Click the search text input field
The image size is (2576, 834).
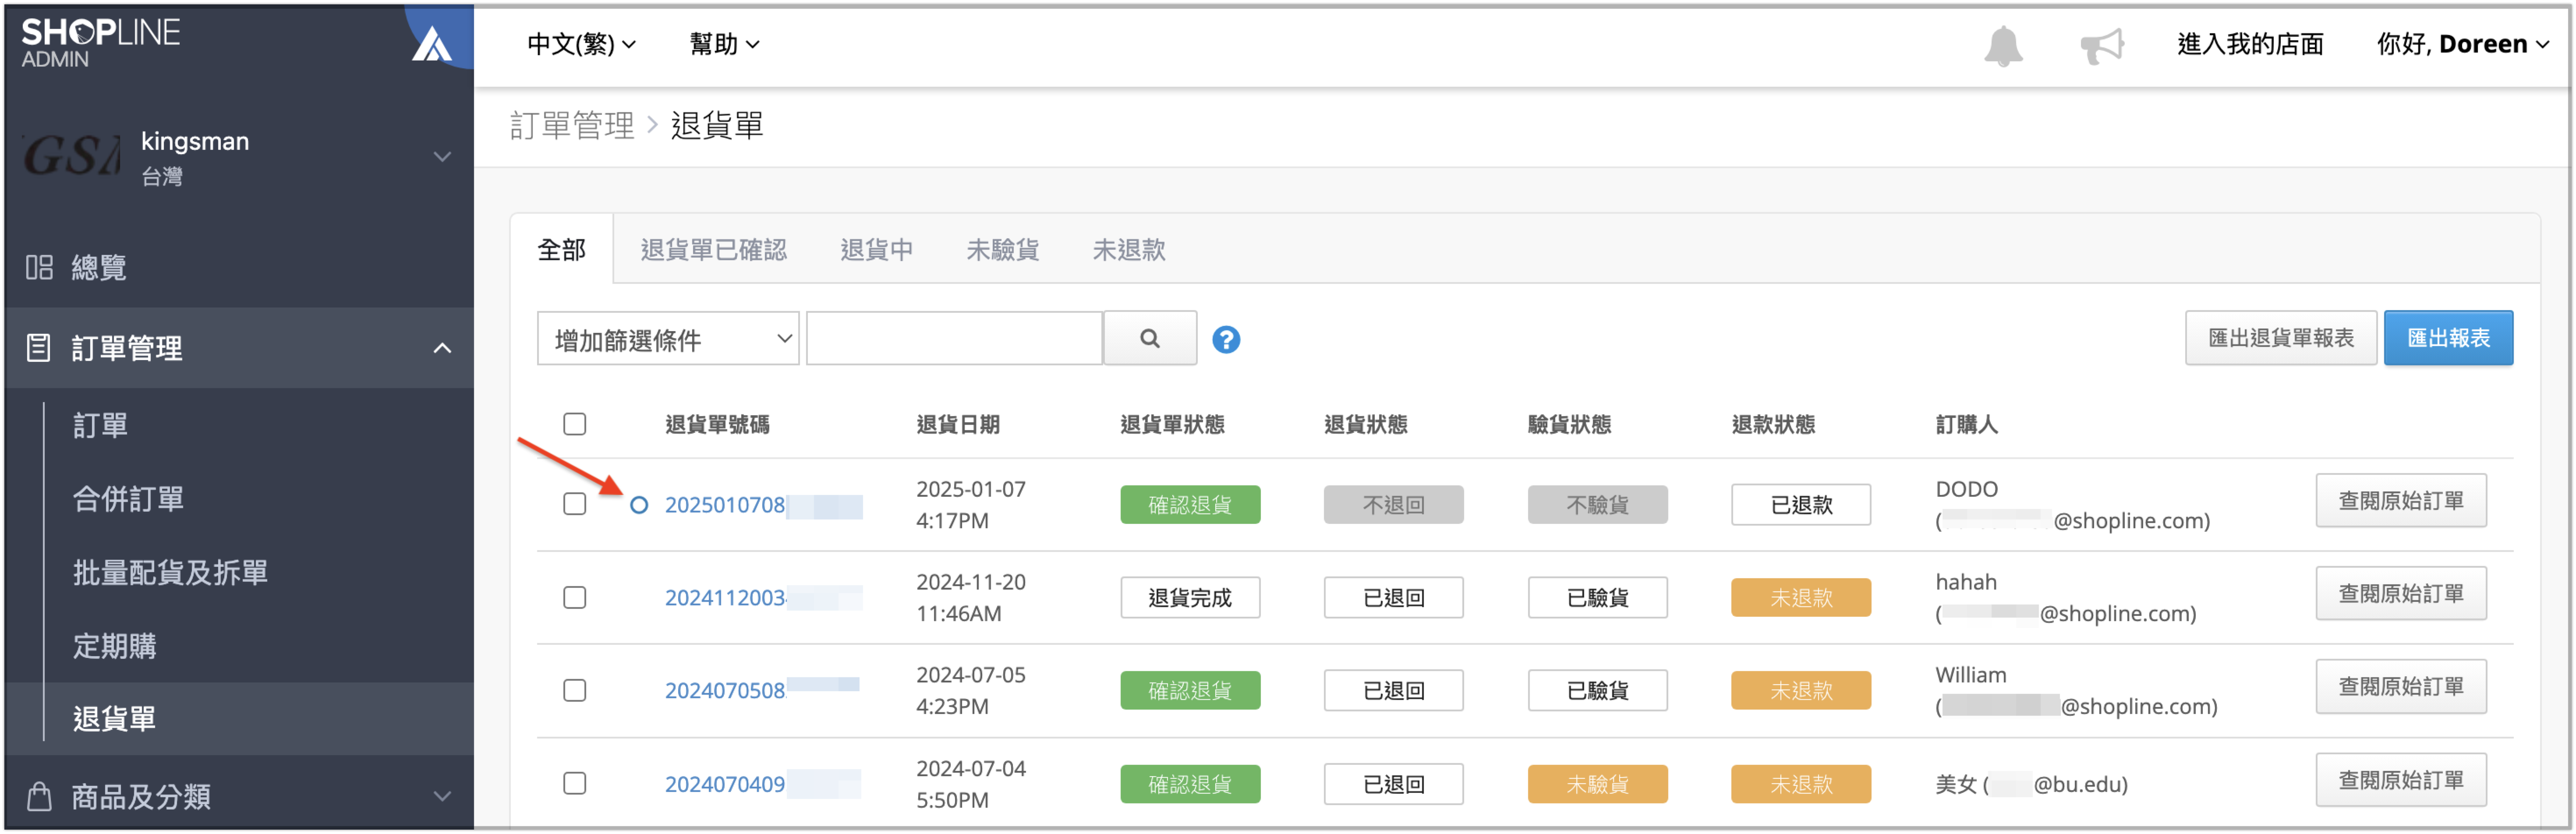click(954, 339)
